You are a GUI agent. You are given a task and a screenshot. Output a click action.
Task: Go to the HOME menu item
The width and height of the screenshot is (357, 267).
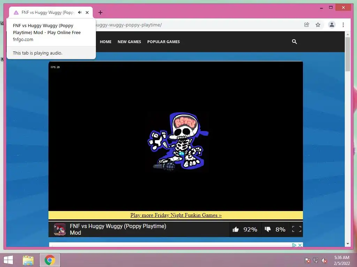click(x=106, y=42)
